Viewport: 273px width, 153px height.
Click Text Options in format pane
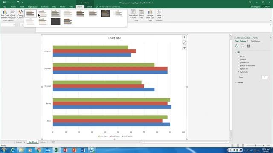point(256,41)
